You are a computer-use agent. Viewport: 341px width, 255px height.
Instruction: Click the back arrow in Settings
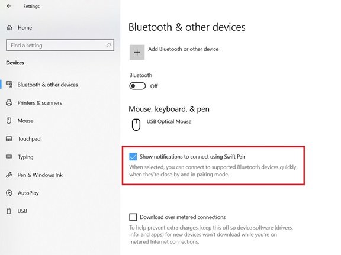pyautogui.click(x=9, y=6)
